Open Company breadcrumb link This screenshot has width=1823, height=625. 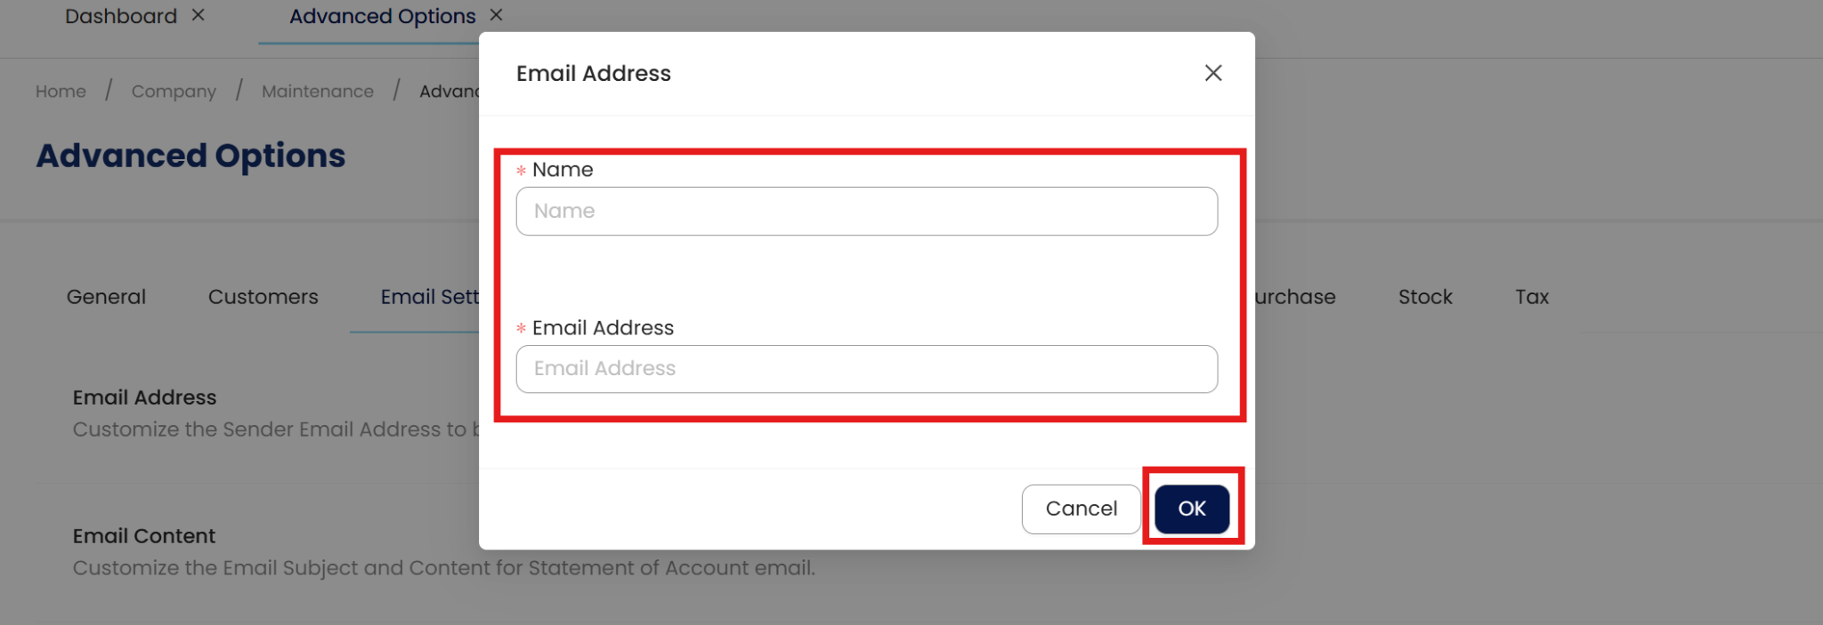(174, 91)
